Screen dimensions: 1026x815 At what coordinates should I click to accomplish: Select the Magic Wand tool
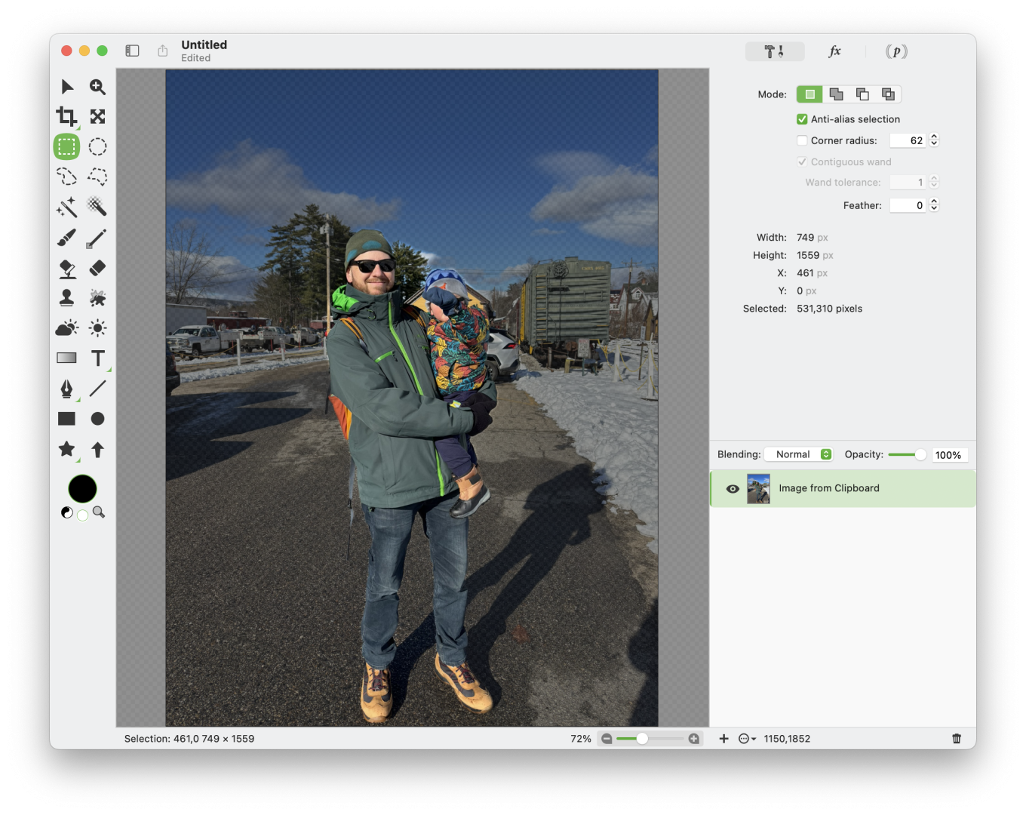tap(67, 207)
